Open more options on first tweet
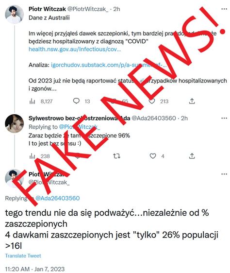The height and width of the screenshot is (273, 230). tap(224, 9)
